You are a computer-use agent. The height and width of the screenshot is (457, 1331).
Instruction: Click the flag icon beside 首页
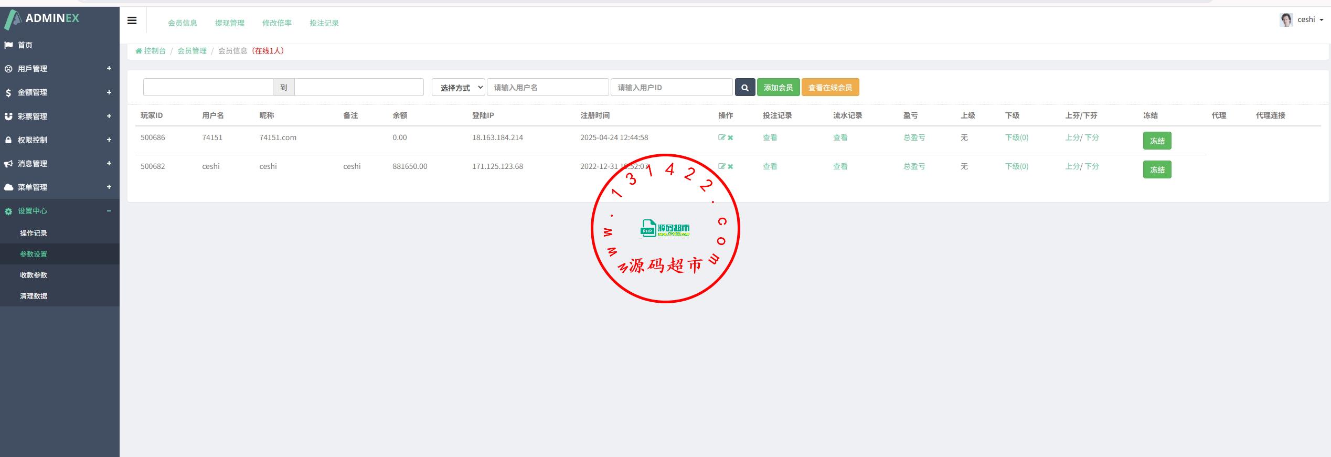pos(8,45)
